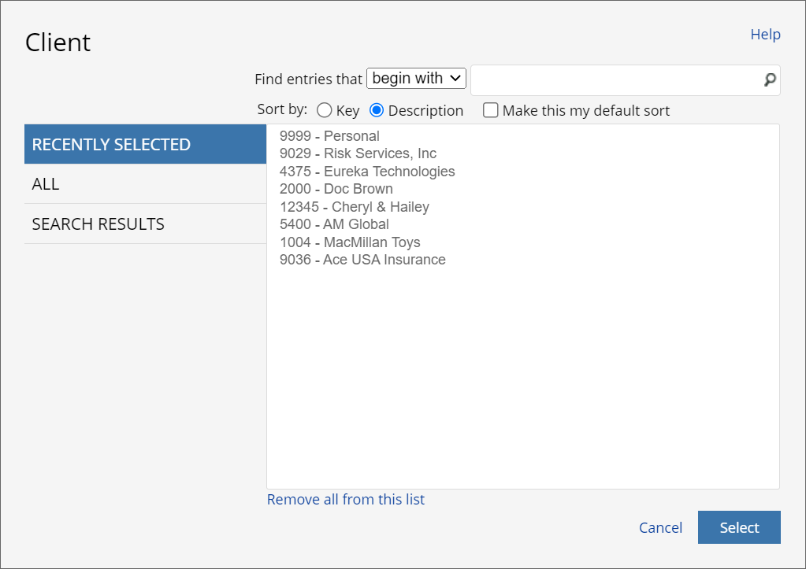Enable Make this my default sort
Viewport: 806px width, 569px height.
490,110
